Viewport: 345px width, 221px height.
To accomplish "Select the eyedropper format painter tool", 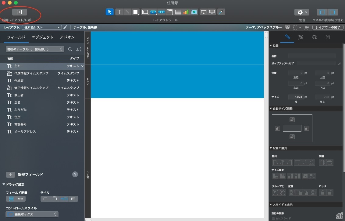I will [x=221, y=12].
